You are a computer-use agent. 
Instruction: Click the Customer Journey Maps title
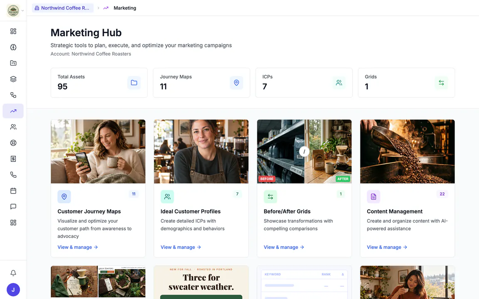click(x=89, y=211)
